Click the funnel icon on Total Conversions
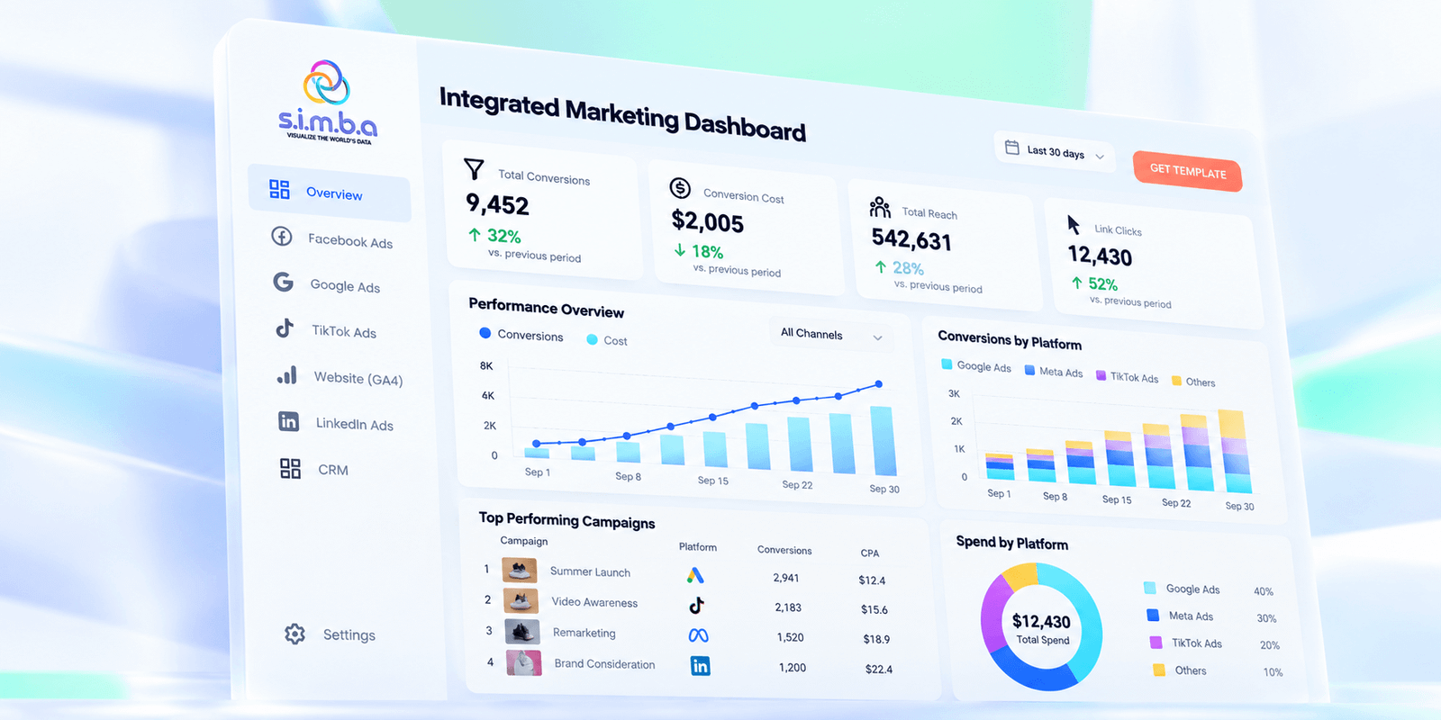 coord(474,168)
